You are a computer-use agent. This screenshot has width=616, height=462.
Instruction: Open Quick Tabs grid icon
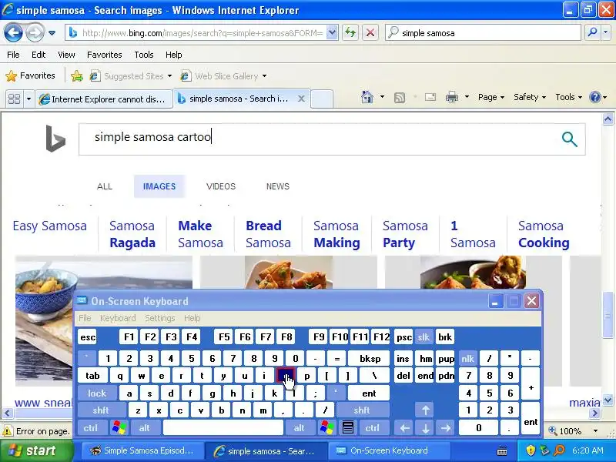click(x=14, y=99)
